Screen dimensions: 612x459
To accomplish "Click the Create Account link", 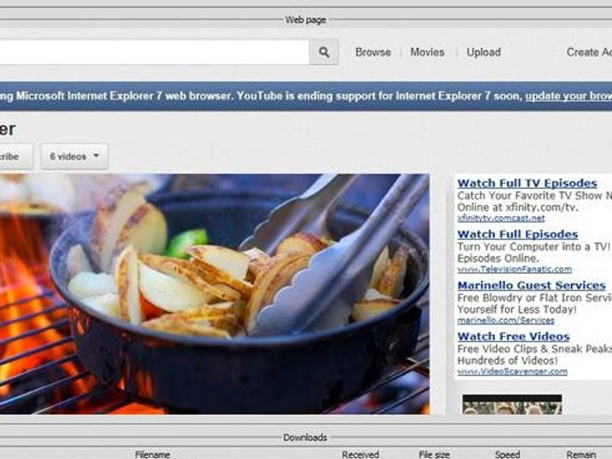I will coord(589,52).
